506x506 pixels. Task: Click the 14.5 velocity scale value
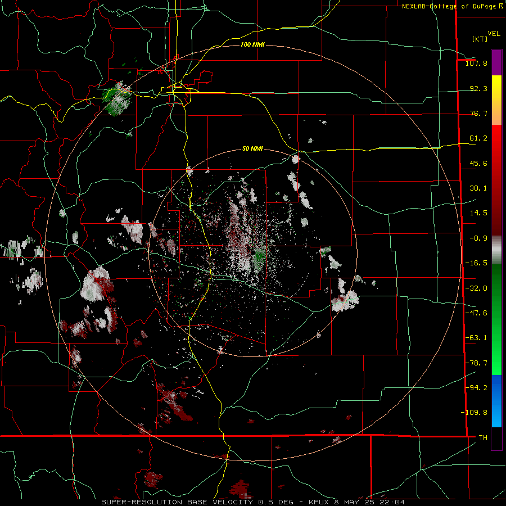coord(478,213)
